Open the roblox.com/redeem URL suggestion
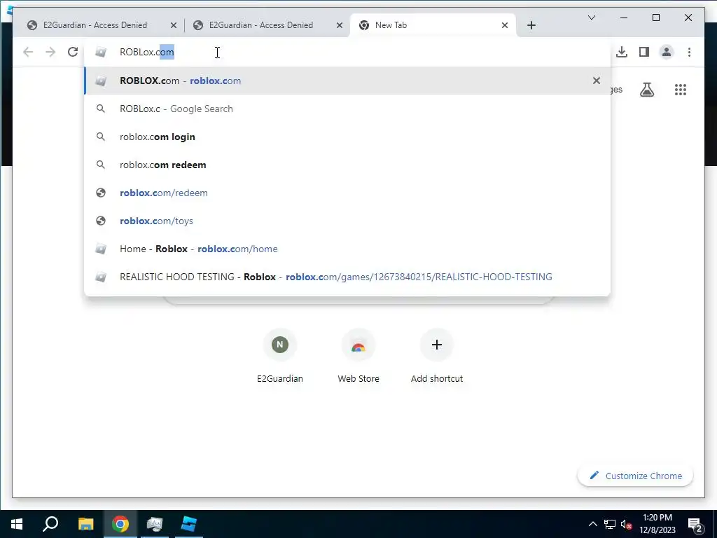 (x=347, y=193)
